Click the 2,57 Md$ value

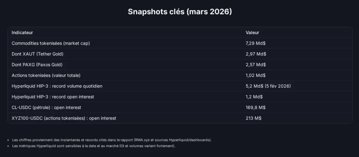click(x=256, y=65)
